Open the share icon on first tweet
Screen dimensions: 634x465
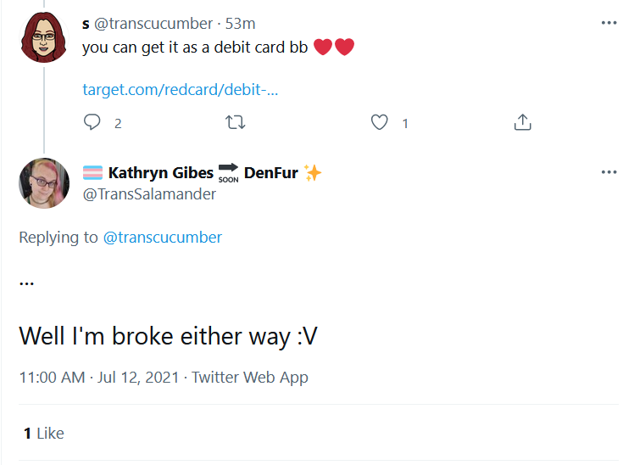[x=522, y=122]
